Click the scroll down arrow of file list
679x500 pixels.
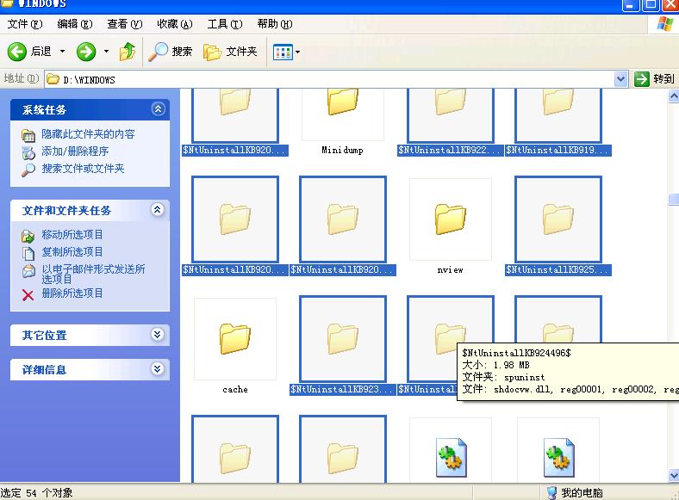pos(673,475)
